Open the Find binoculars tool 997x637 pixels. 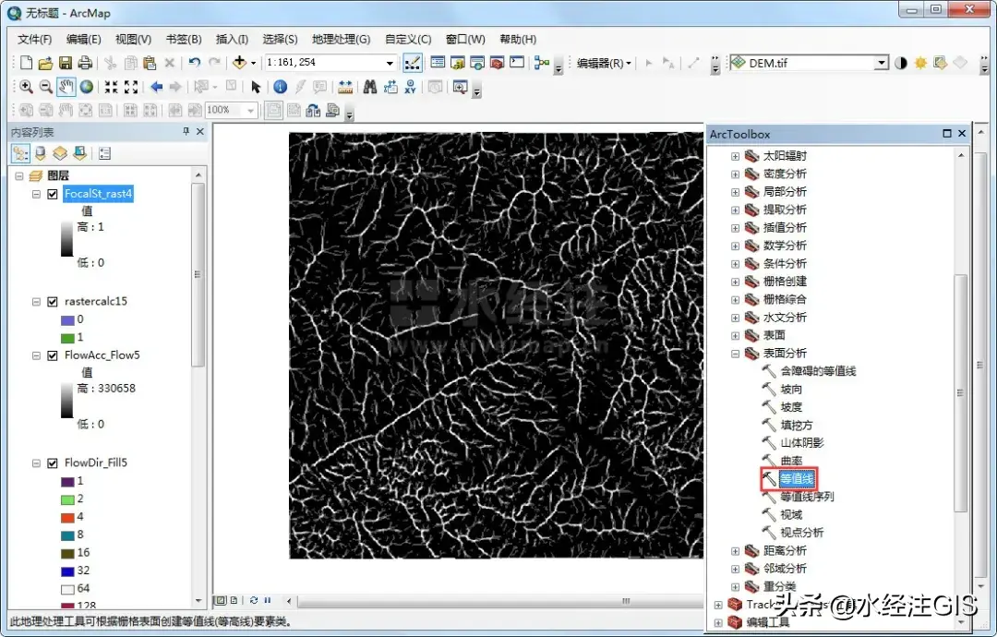369,87
